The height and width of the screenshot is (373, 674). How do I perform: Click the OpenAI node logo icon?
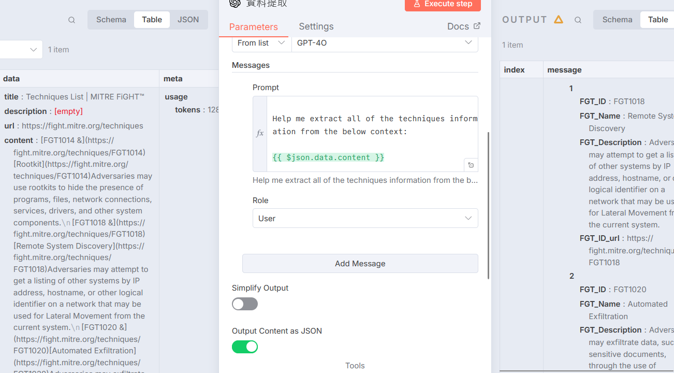click(x=235, y=3)
